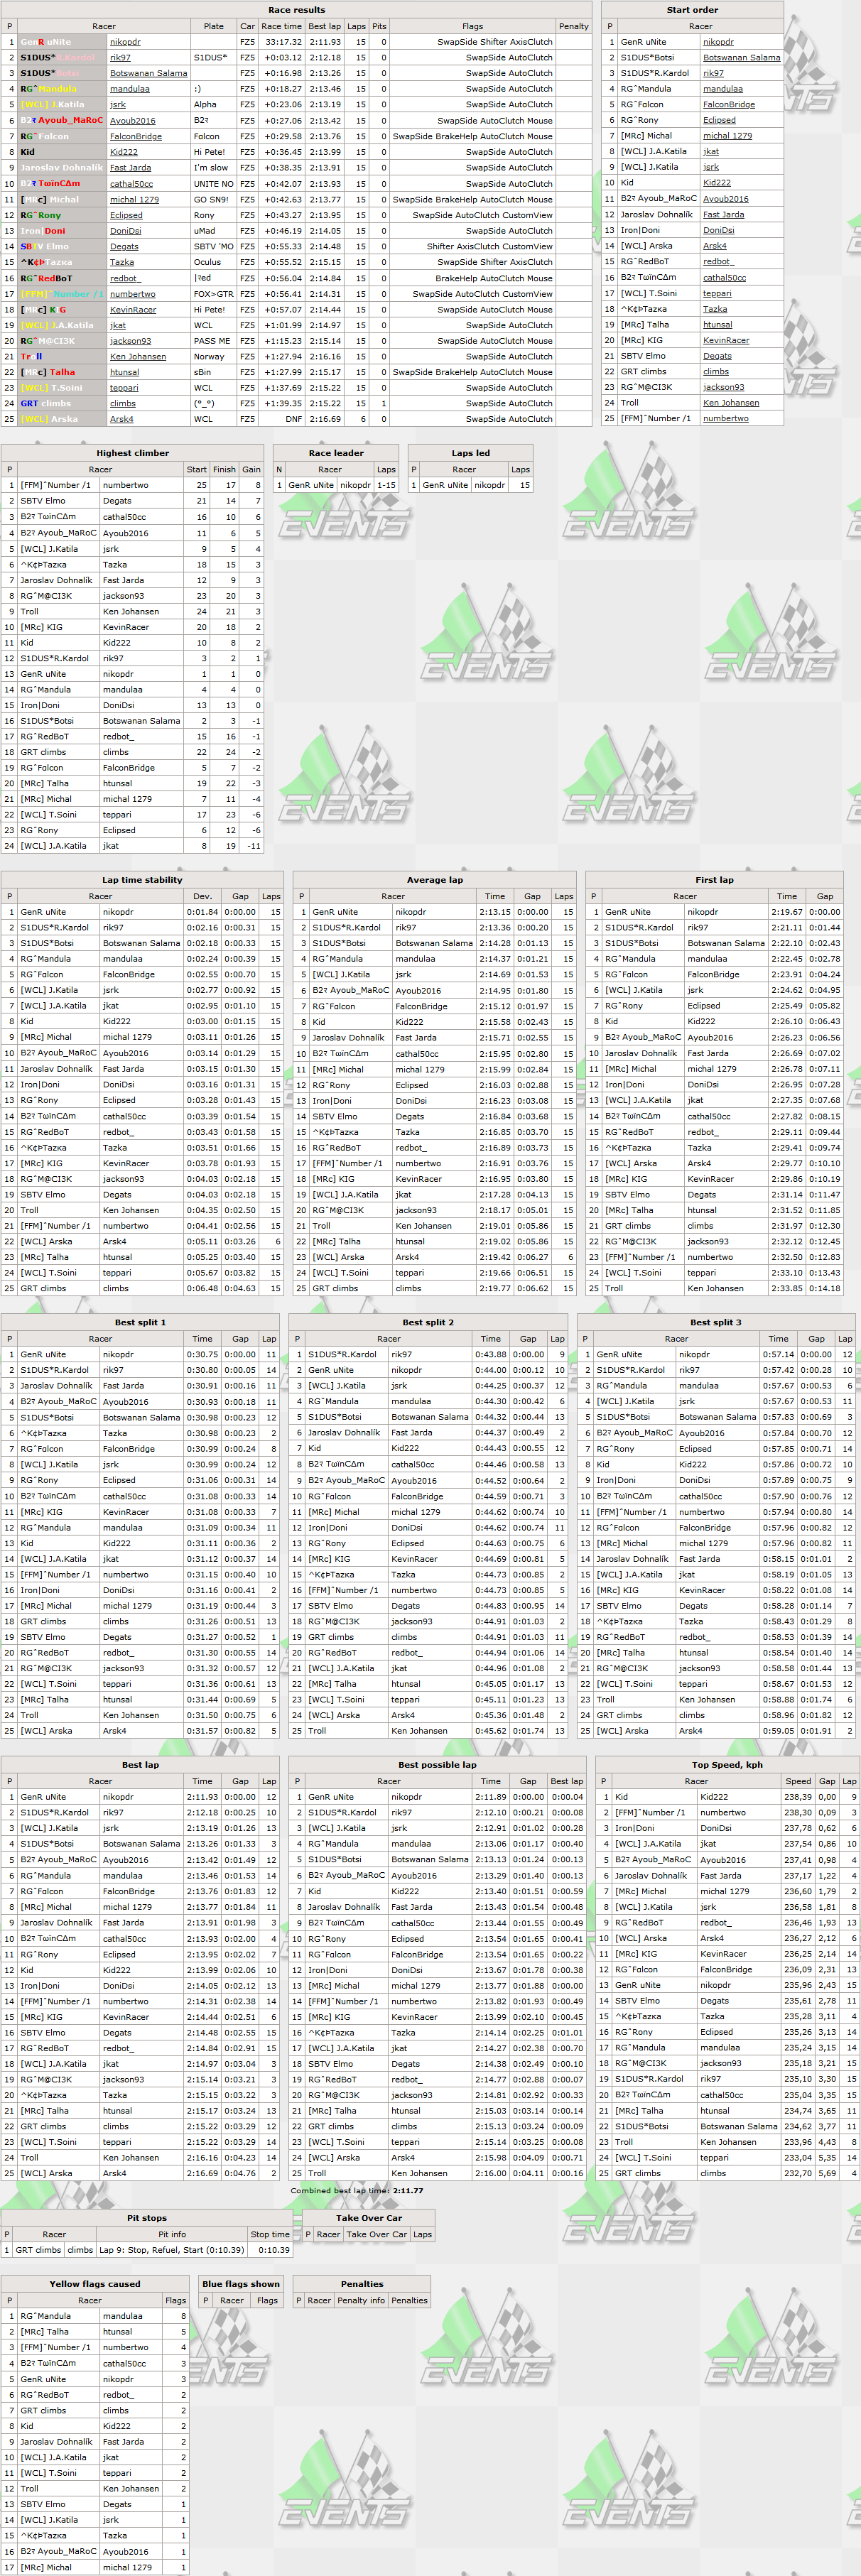Click the Highest climber table title

tap(132, 453)
